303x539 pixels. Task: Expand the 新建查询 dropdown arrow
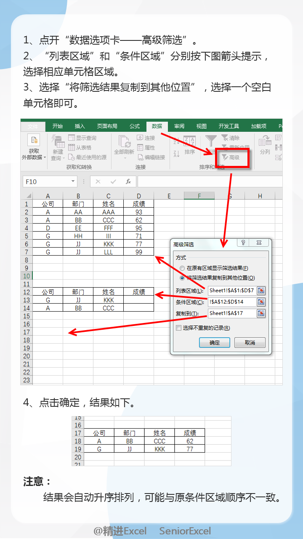tap(64, 158)
